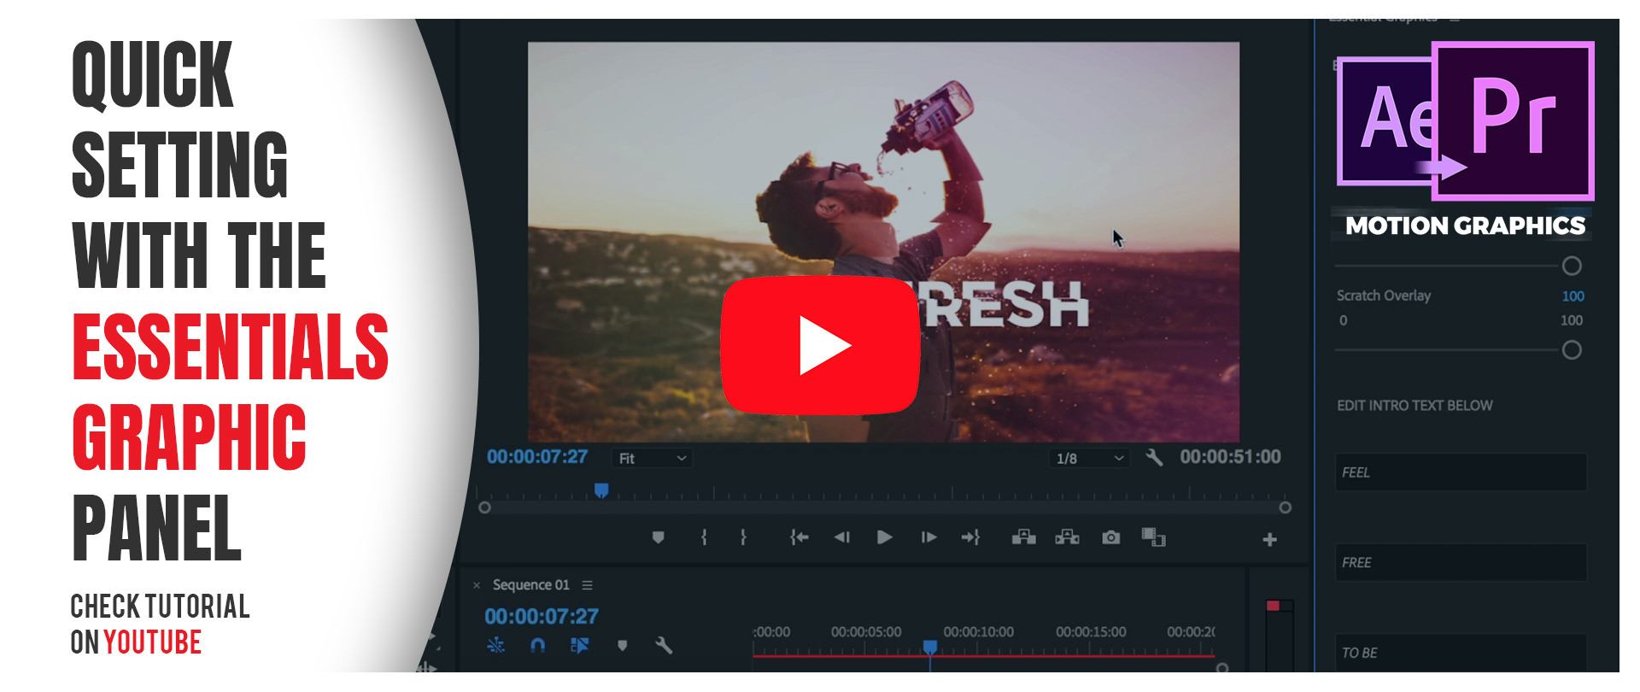Adjust the Scratch Overlay slider handle
Viewport: 1640px width, 692px height.
1572,350
